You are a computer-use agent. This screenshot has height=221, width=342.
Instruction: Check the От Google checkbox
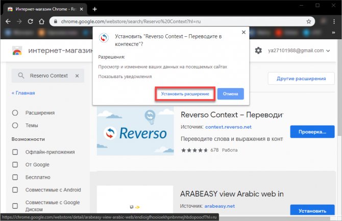coord(15,165)
